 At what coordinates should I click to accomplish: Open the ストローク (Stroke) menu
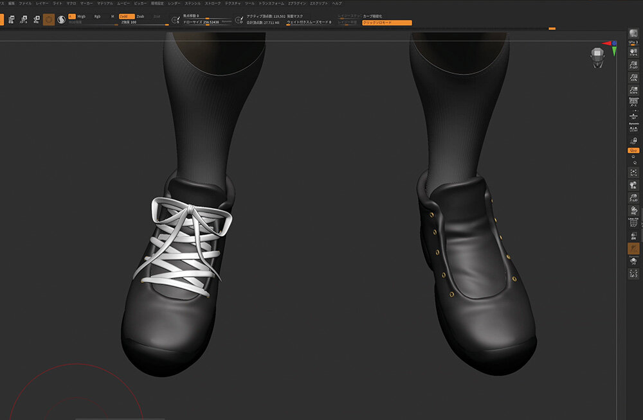point(212,3)
